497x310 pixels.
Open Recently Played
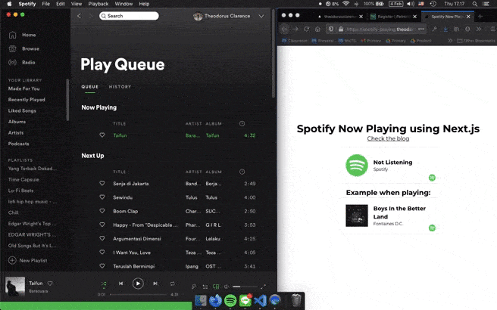pos(27,100)
